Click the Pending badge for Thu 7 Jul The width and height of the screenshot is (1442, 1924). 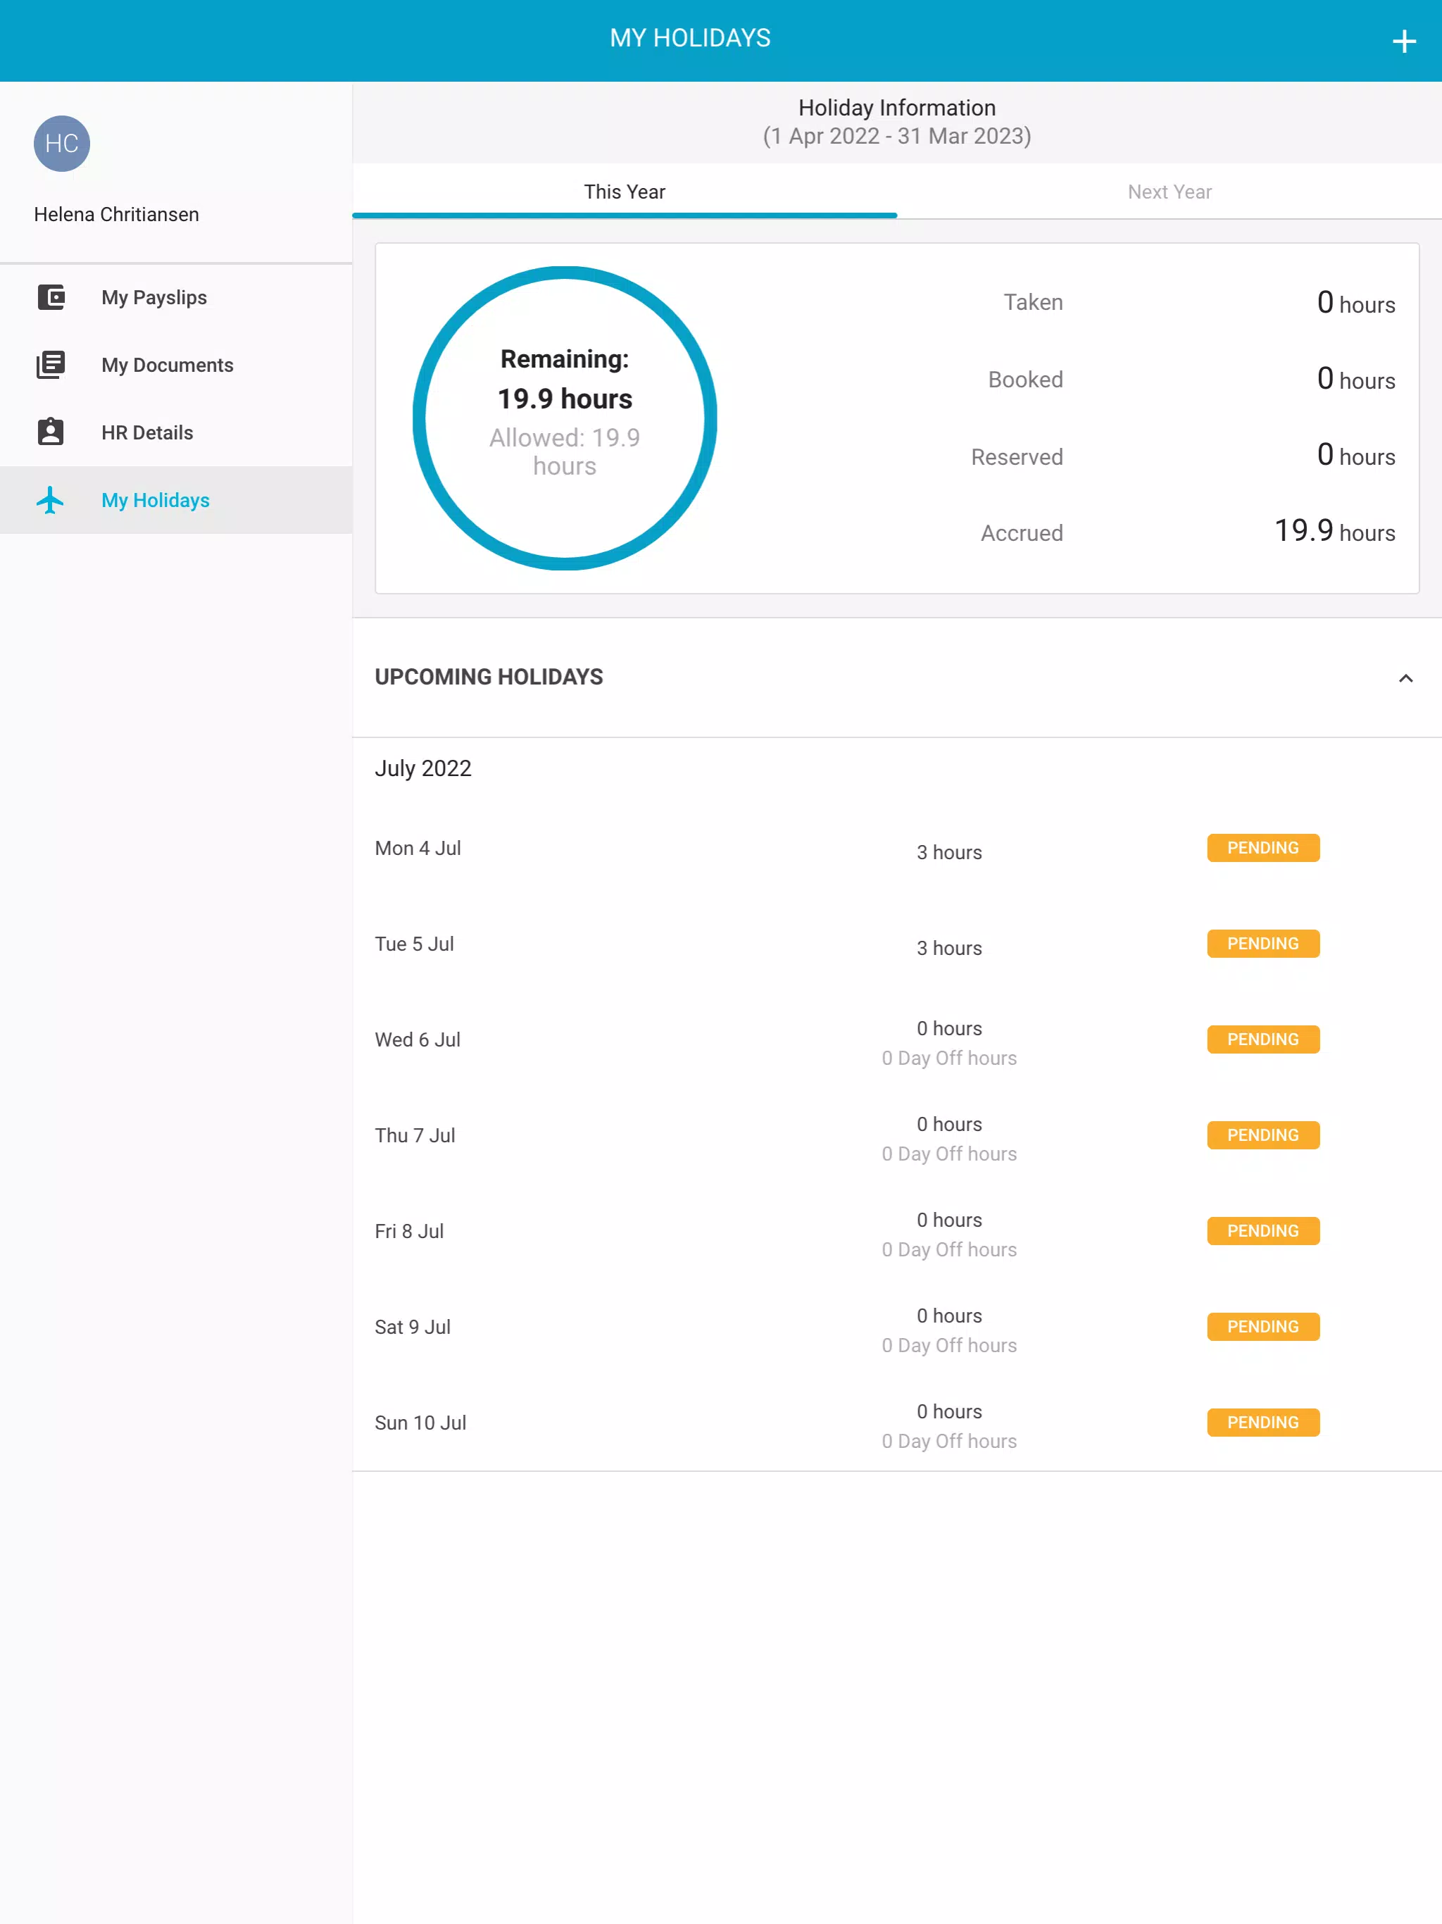pos(1262,1135)
